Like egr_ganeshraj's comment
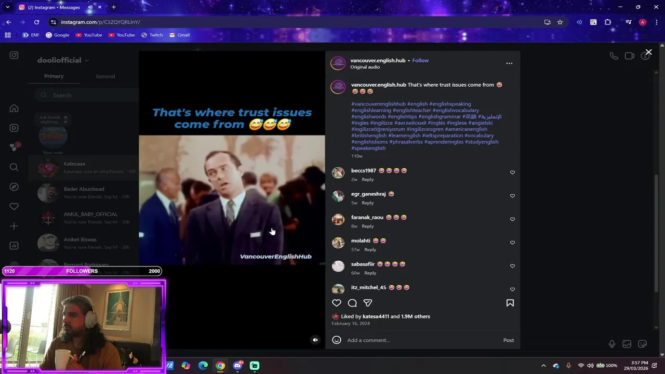665x374 pixels. point(512,196)
